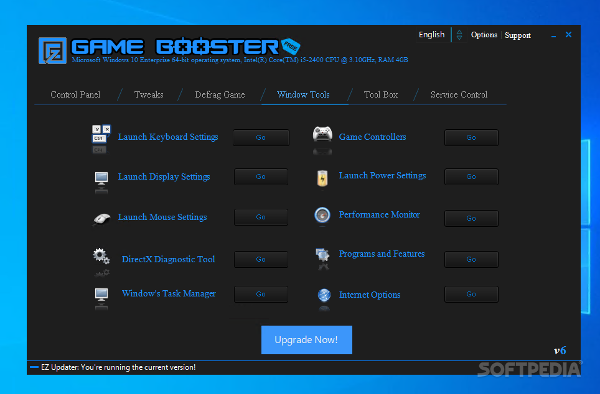
Task: Click the mouse settings icon
Action: (102, 219)
